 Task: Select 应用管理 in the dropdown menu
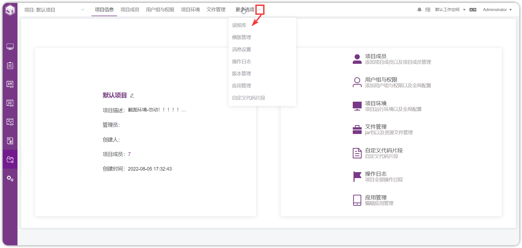[262, 86]
